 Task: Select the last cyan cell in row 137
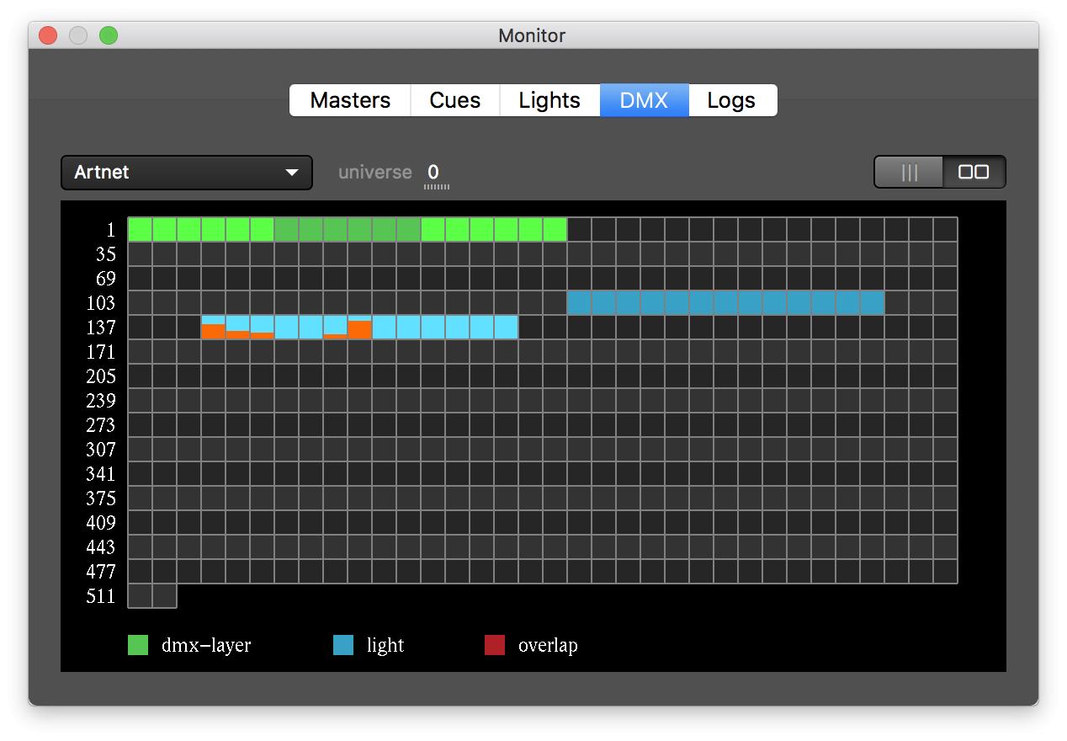pyautogui.click(x=506, y=327)
